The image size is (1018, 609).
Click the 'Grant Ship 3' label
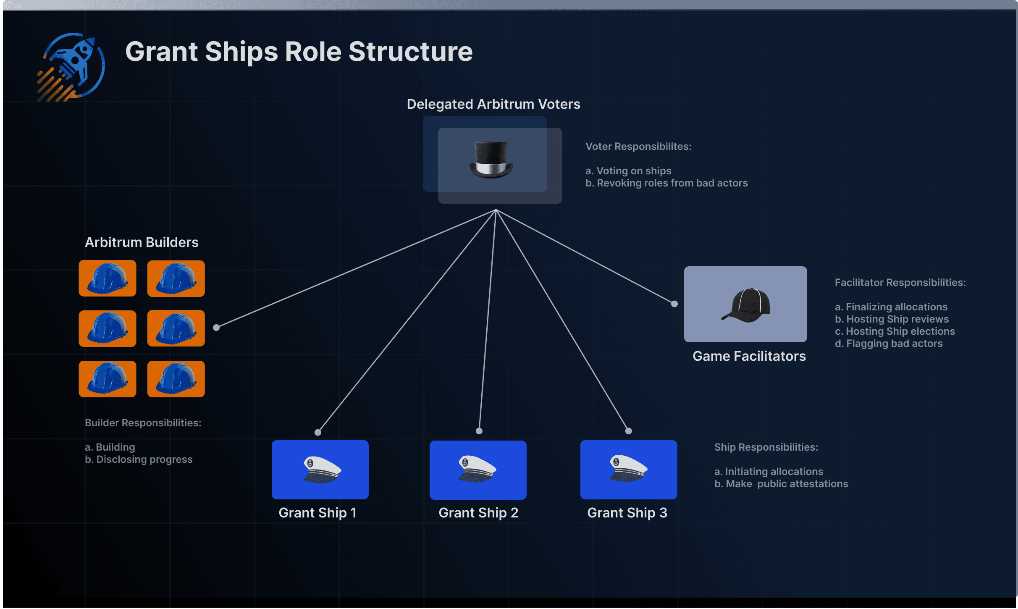coord(627,513)
